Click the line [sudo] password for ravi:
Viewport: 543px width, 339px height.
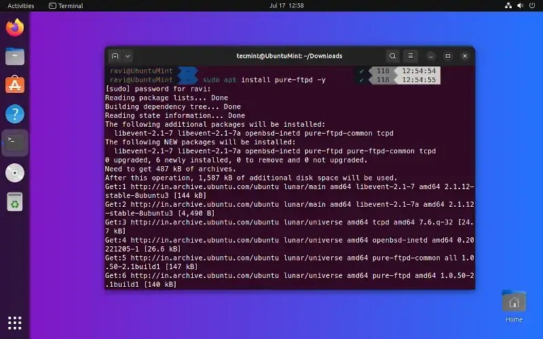pos(158,89)
